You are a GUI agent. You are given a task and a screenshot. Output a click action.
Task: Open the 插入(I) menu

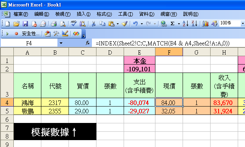point(83,14)
